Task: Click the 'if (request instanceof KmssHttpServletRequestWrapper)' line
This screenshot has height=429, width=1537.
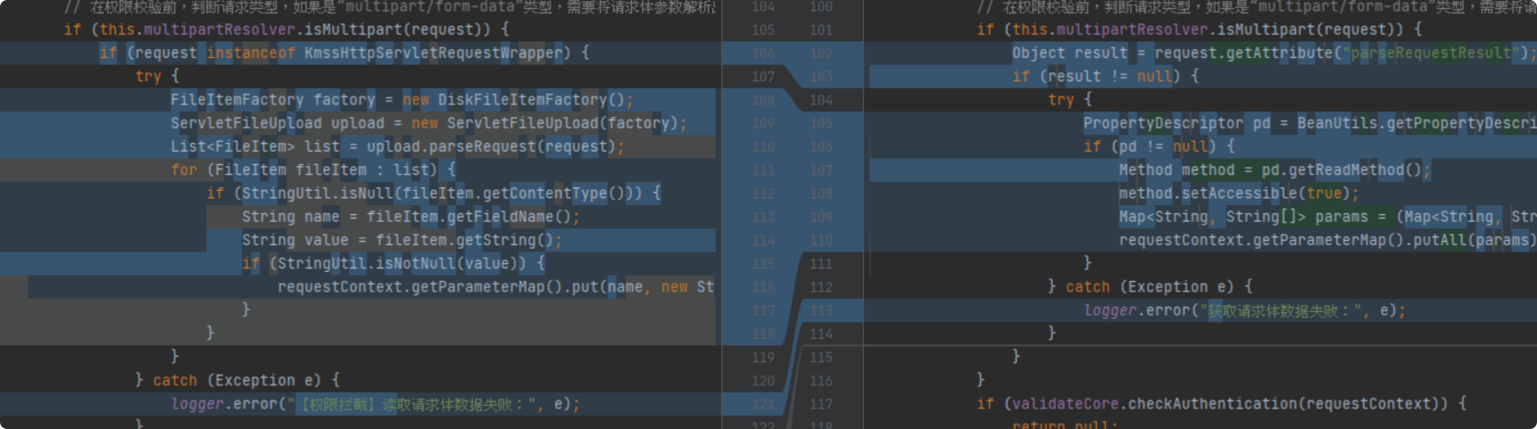Action: pyautogui.click(x=345, y=54)
